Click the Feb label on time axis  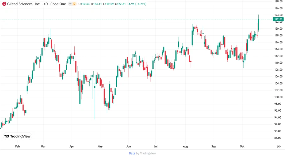[17, 146]
